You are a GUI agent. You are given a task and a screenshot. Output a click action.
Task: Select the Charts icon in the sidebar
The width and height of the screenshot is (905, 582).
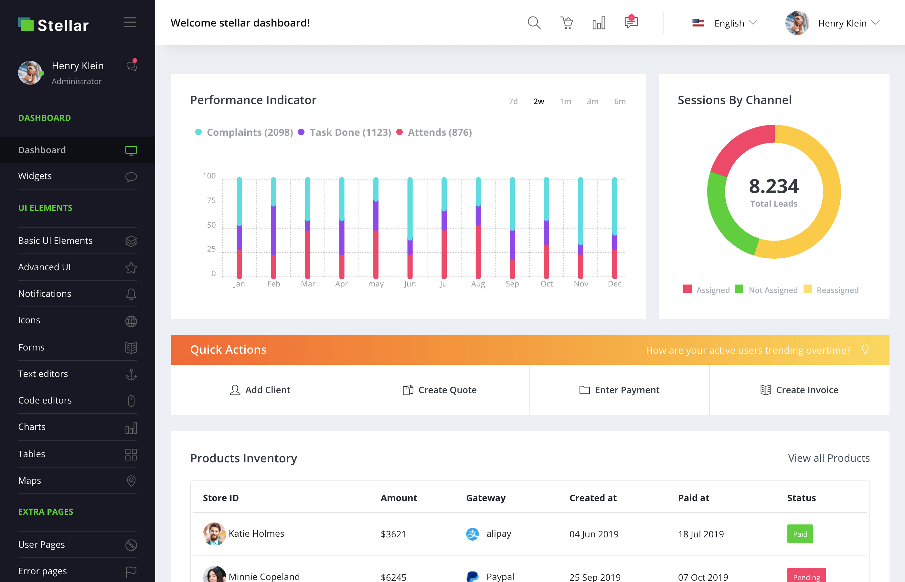(131, 428)
